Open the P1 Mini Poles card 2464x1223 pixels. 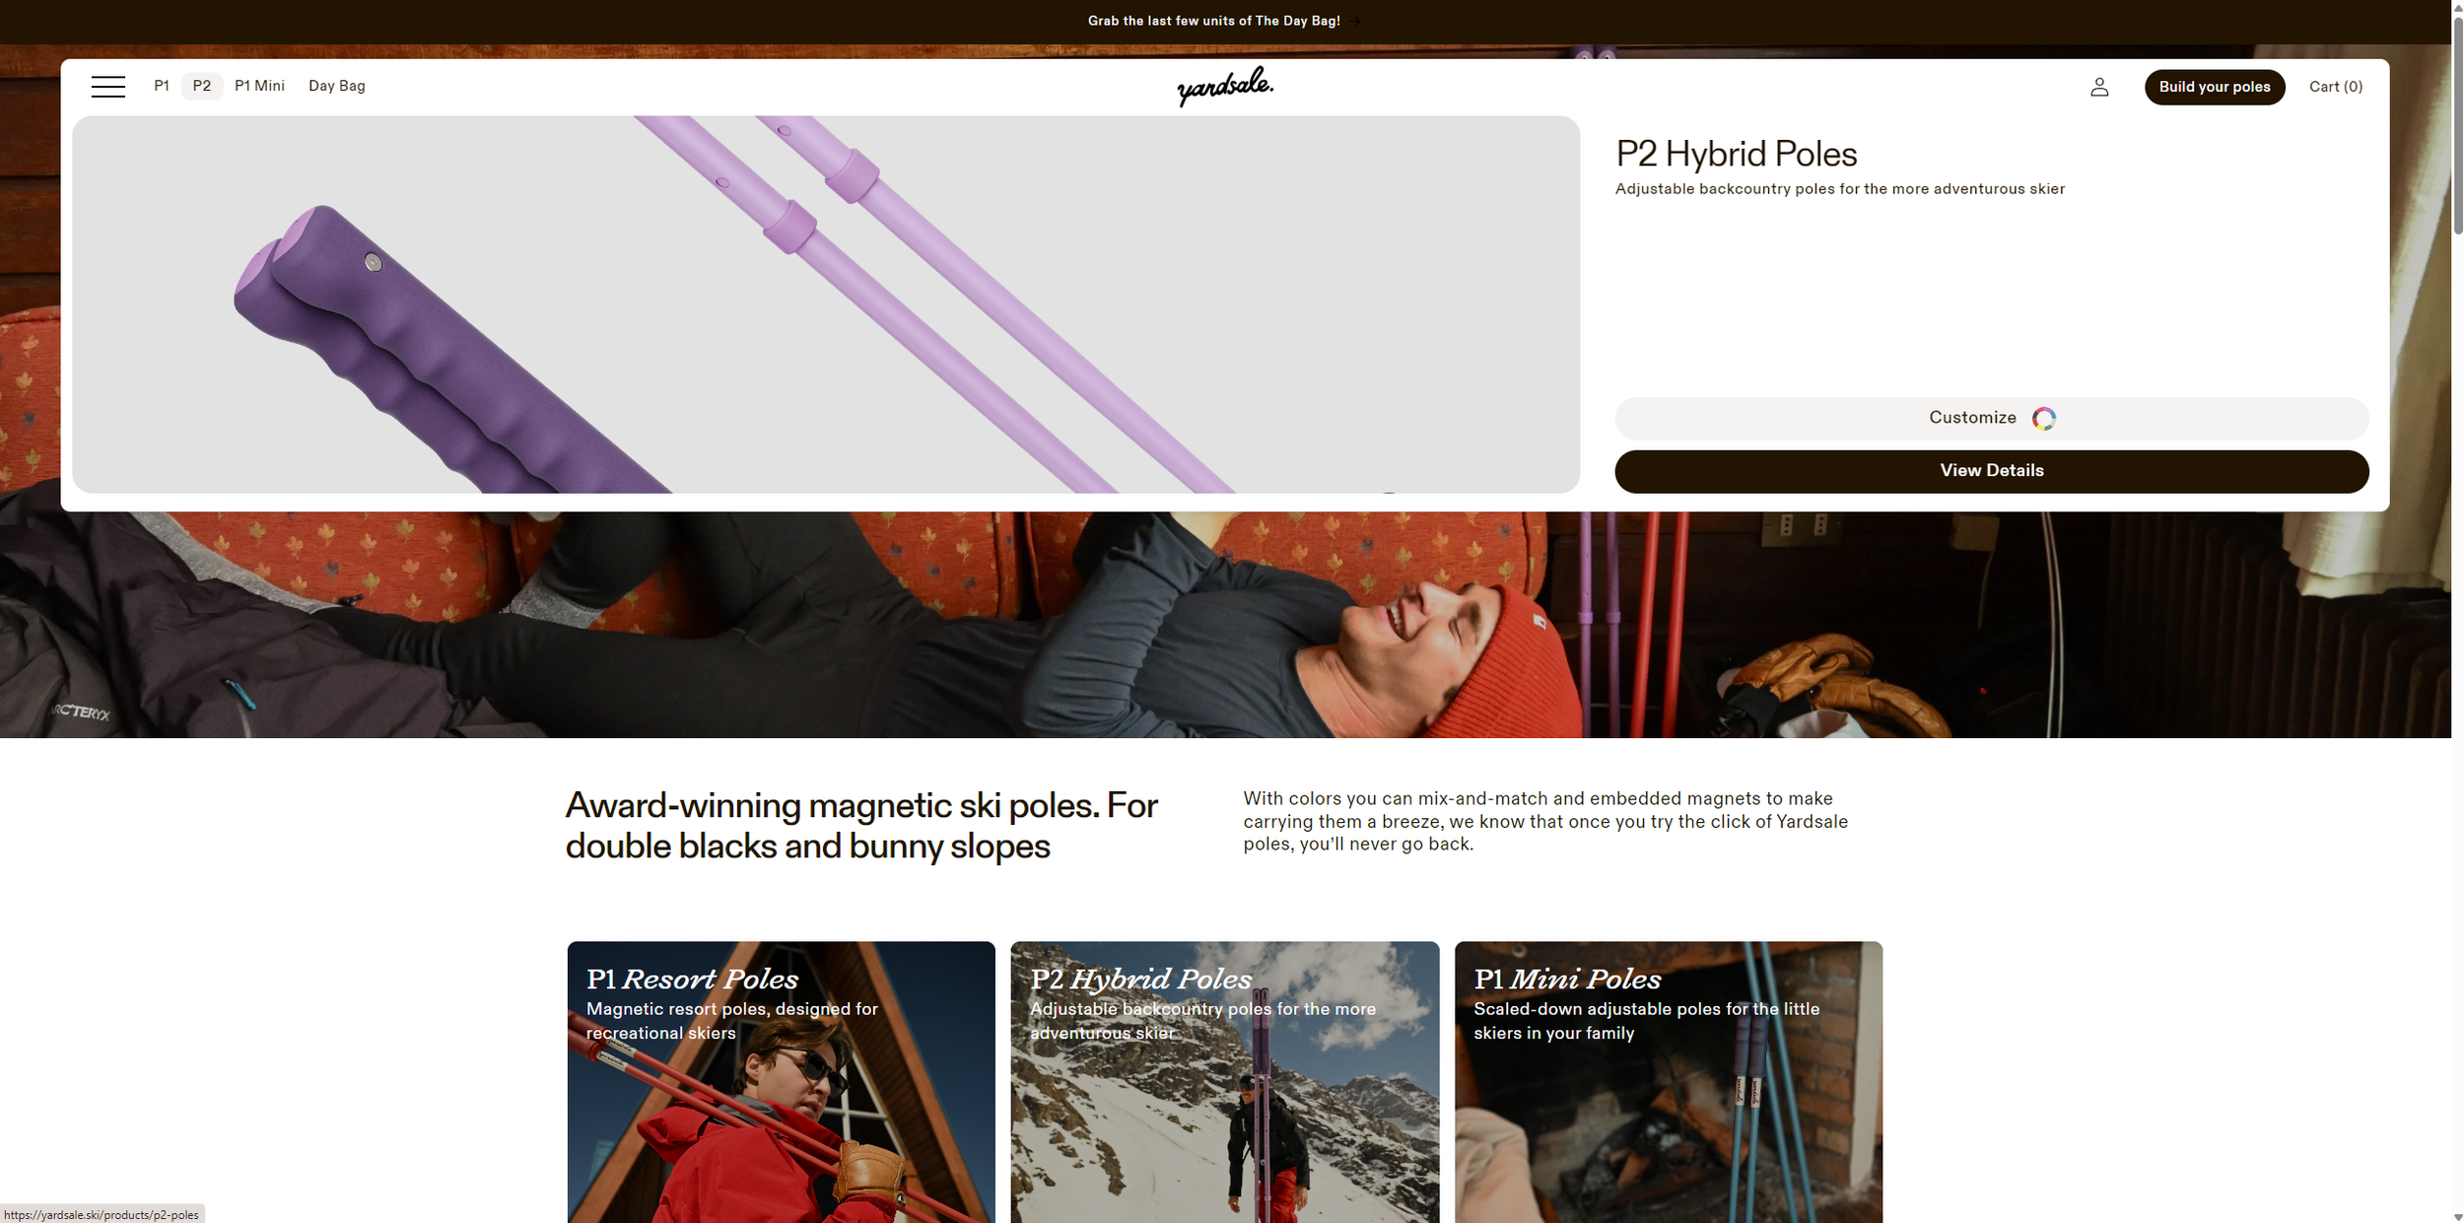tap(1668, 1082)
